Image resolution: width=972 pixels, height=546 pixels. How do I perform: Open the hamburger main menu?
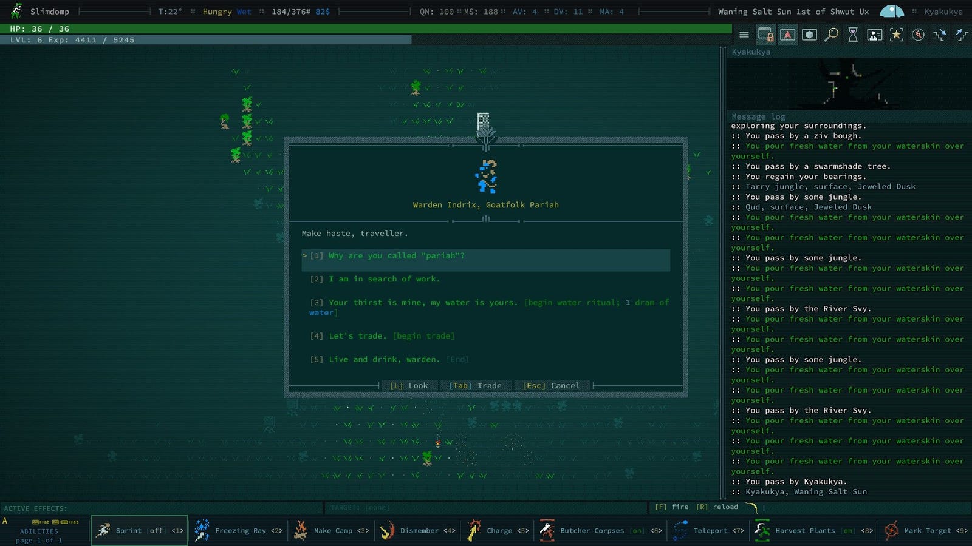[x=744, y=35]
